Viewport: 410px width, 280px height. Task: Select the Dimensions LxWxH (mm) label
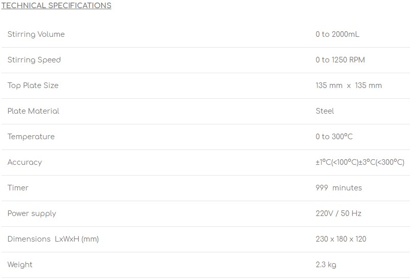[x=53, y=239]
